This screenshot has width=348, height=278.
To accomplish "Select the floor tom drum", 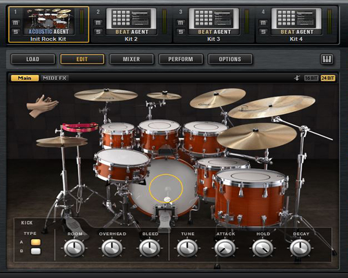I will [x=249, y=196].
